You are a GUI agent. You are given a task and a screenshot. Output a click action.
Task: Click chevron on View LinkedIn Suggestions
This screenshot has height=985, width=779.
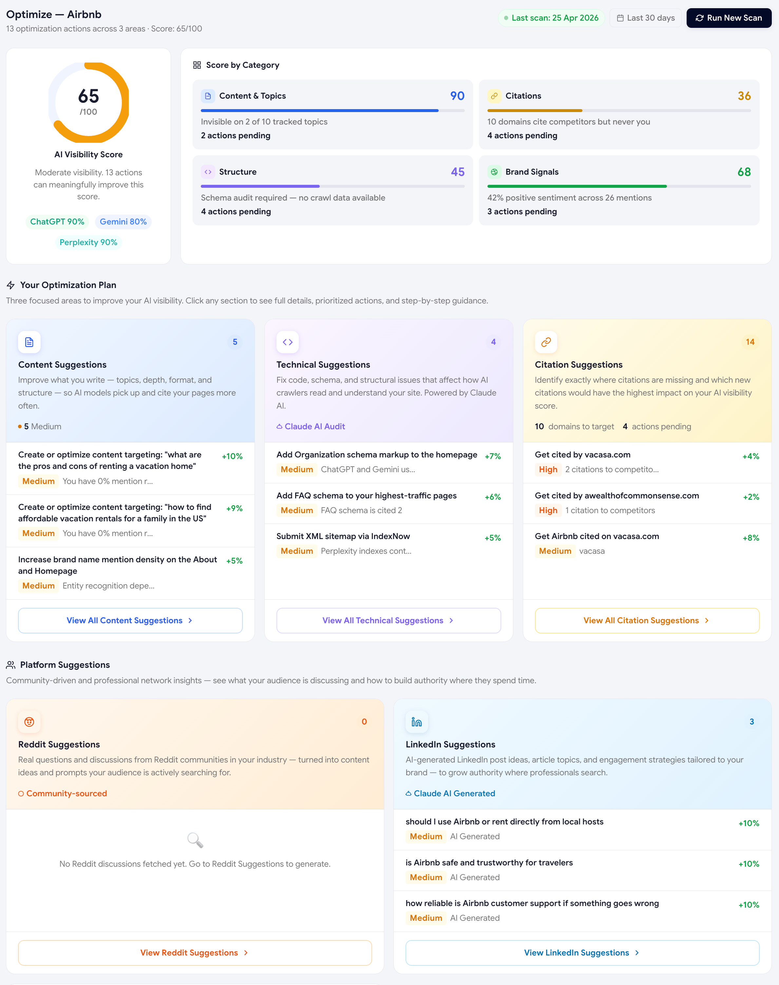[x=637, y=953]
